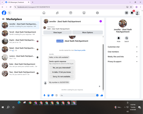Open Windows taskbar search

pos(8,107)
